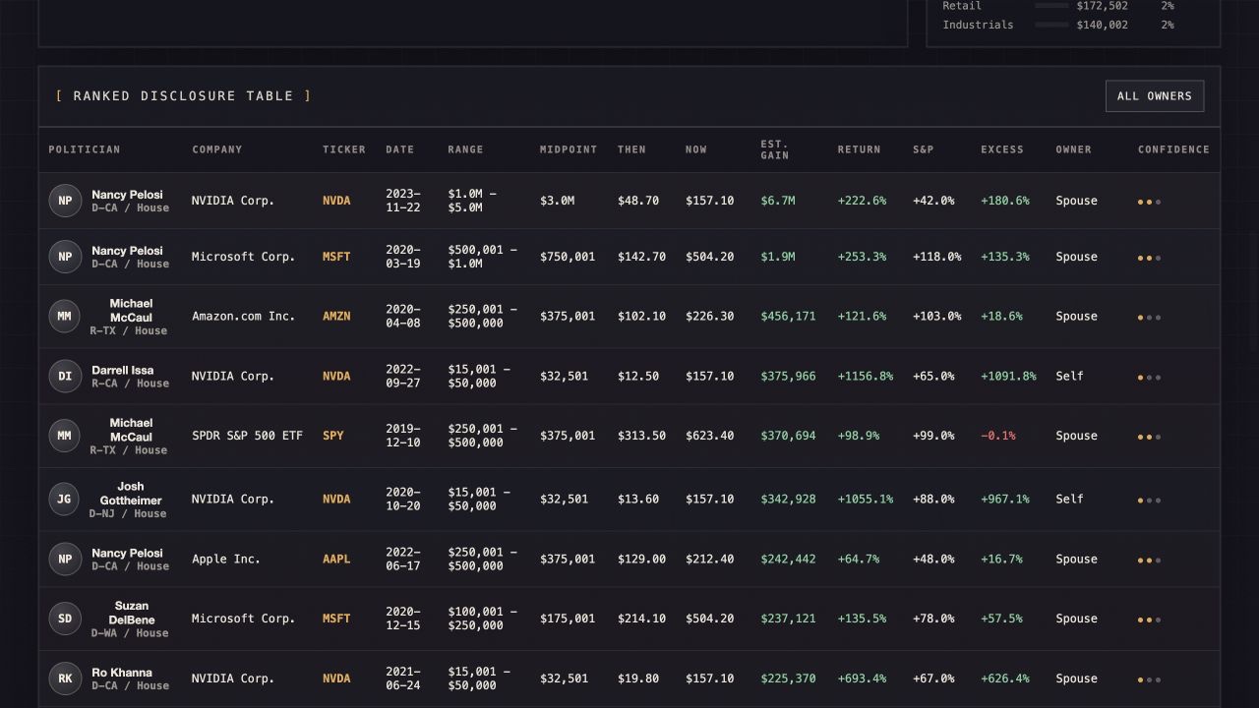Image resolution: width=1259 pixels, height=708 pixels.
Task: Click the ALL OWNERS filter button
Action: click(1155, 96)
